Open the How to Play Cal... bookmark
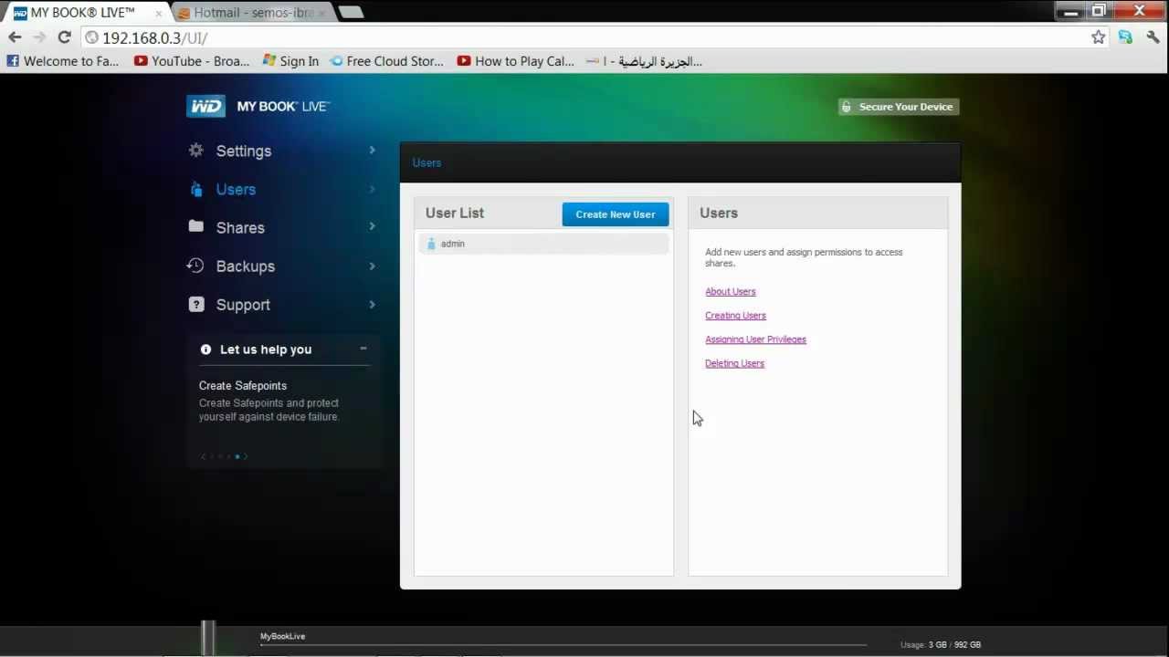The height and width of the screenshot is (657, 1169). pyautogui.click(x=516, y=61)
